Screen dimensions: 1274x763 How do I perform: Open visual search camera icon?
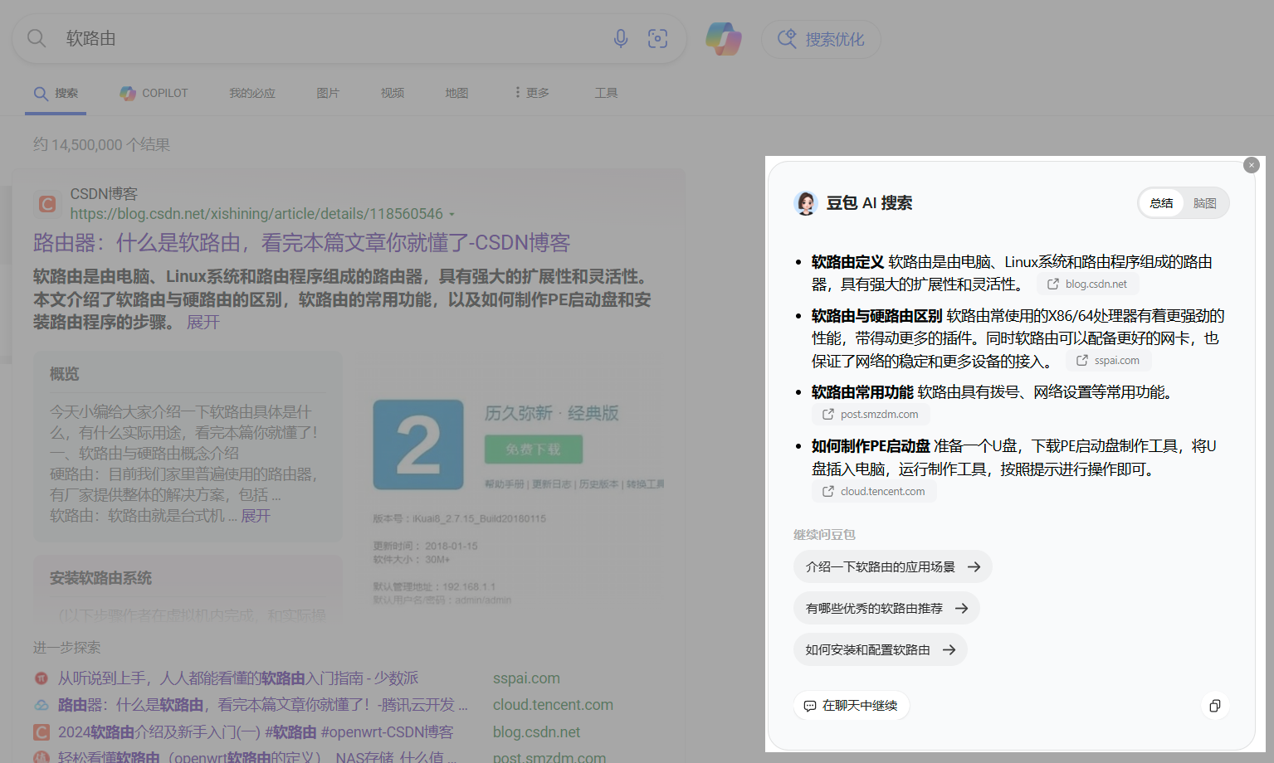pos(657,38)
